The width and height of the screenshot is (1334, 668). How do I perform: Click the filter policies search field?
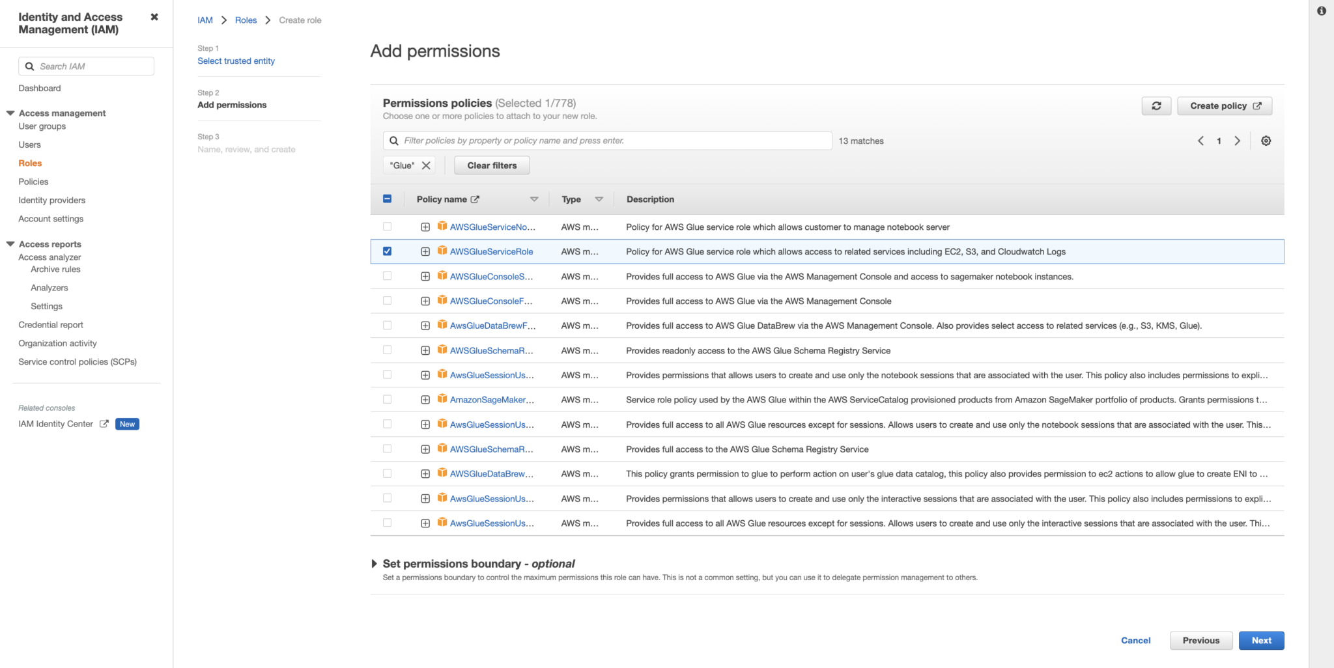click(606, 140)
